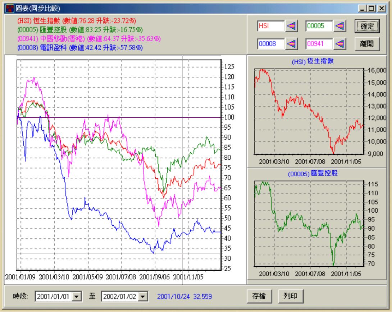Select the red HSI 恆生指數 legend line
392x312 pixels.
tap(77, 21)
